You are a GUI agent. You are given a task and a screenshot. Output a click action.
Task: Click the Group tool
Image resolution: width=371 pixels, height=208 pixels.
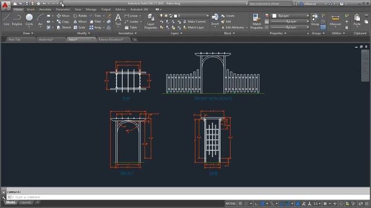tap(315, 20)
